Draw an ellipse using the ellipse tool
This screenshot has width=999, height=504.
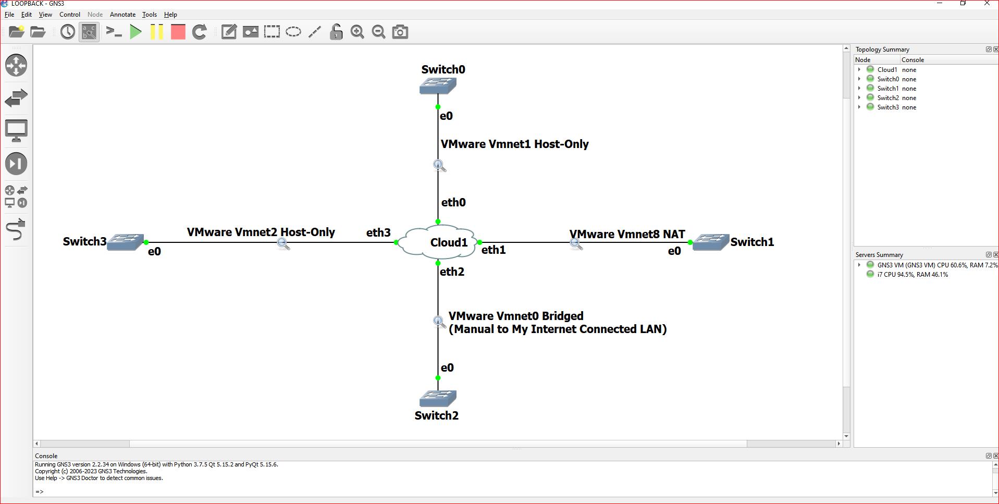pos(293,32)
